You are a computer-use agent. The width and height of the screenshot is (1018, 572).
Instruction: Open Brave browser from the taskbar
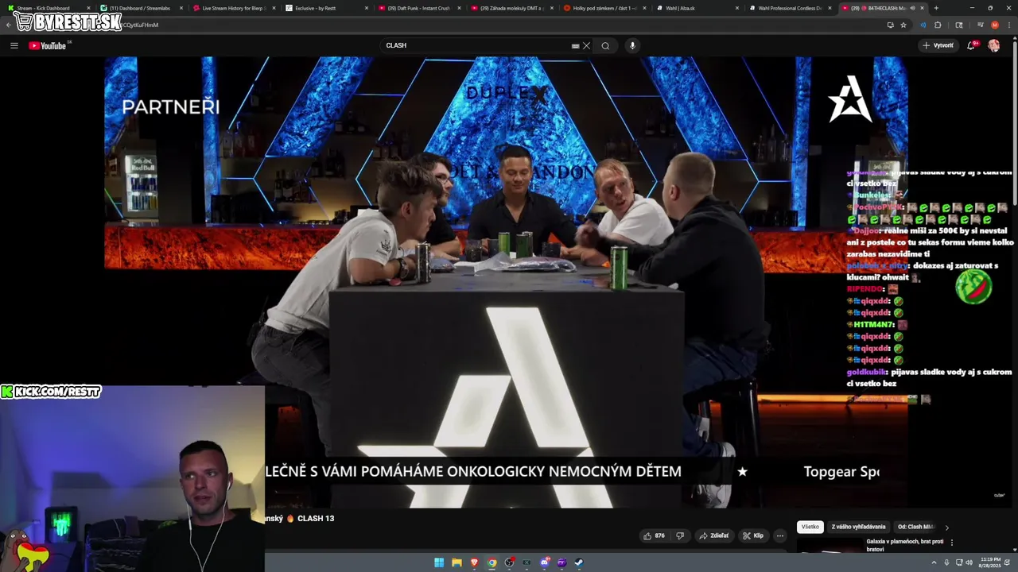(474, 562)
